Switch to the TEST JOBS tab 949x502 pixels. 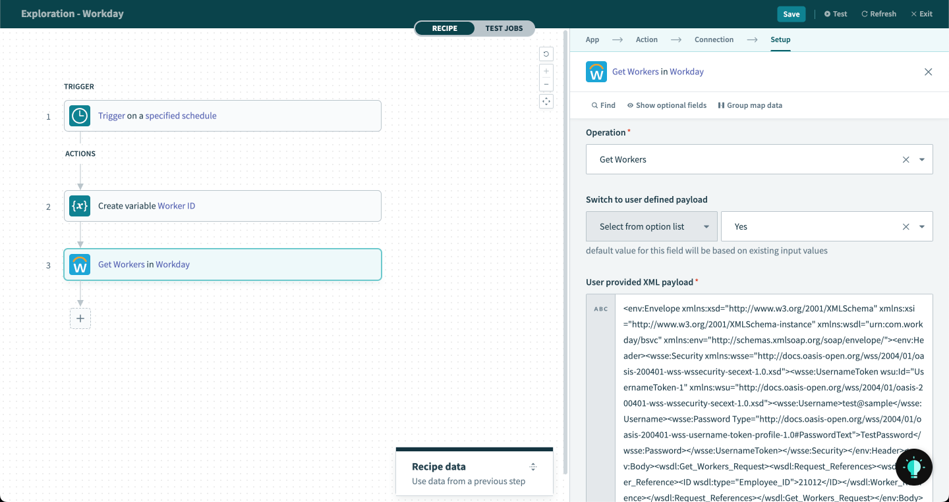coord(503,28)
